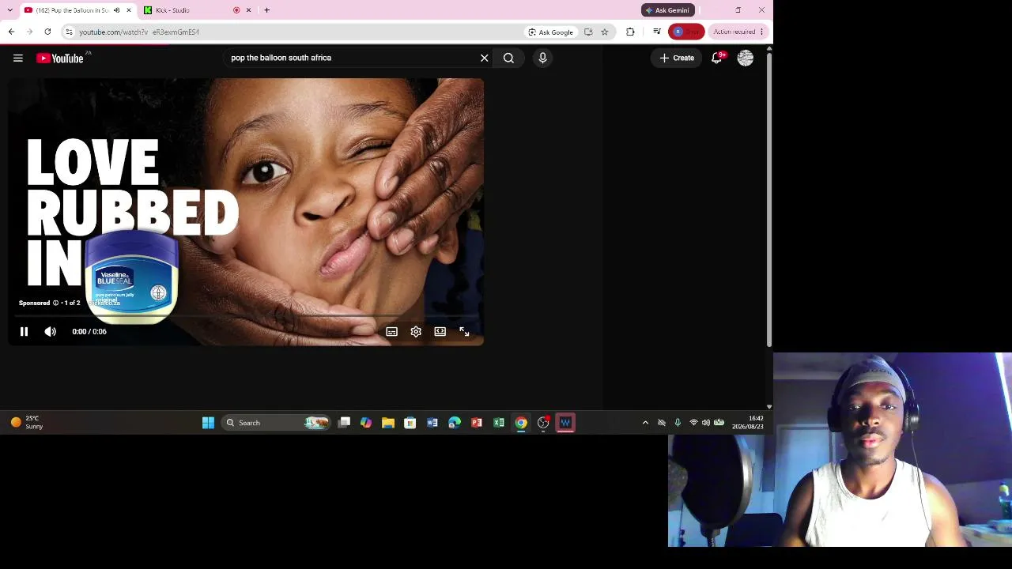Mute the YouTube tab audio icon

pyautogui.click(x=117, y=10)
